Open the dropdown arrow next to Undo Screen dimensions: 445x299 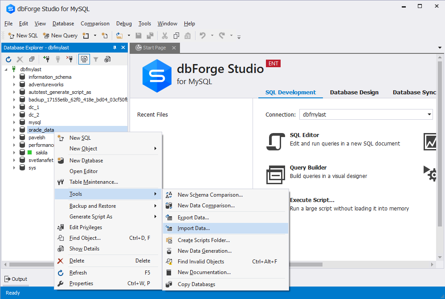click(212, 36)
